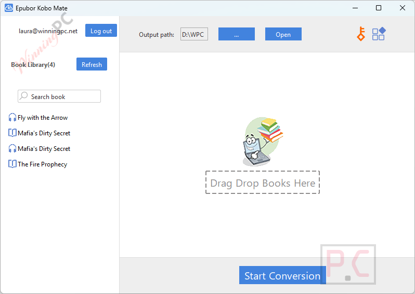This screenshot has width=415, height=294.
Task: Browse output folder with the ... button
Action: coord(236,34)
